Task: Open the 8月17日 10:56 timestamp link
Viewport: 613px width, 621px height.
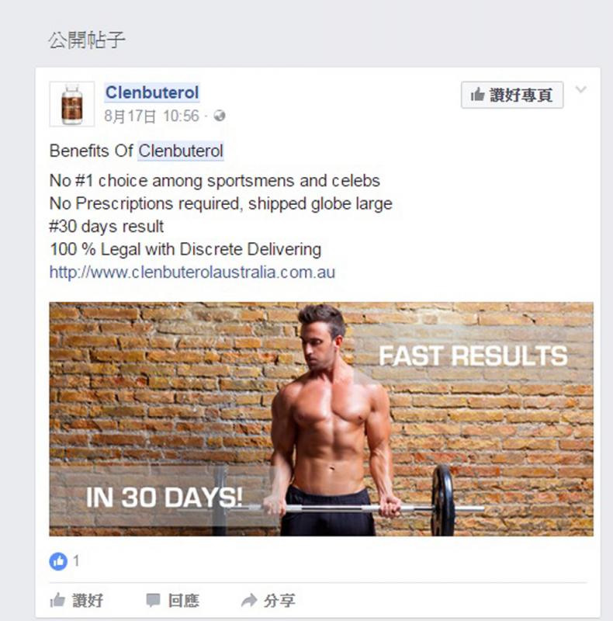Action: coord(151,116)
